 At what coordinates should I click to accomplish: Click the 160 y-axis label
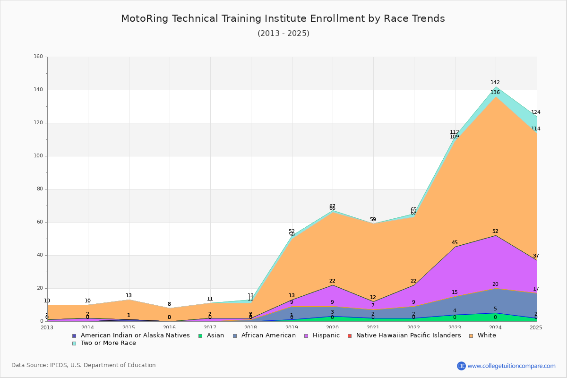(x=38, y=57)
